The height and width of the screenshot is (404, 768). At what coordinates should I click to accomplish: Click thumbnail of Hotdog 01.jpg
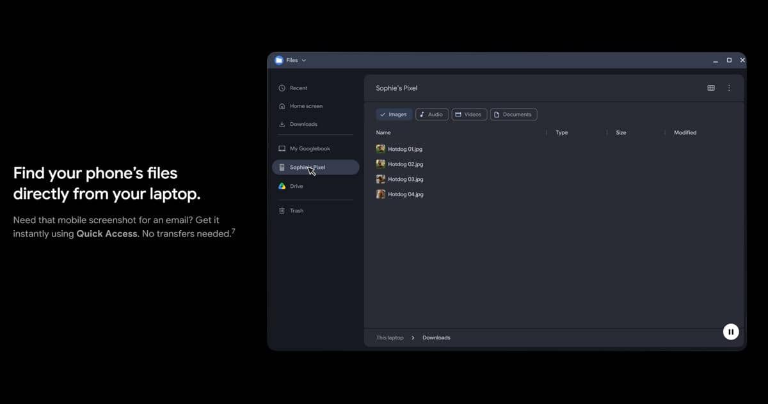(x=381, y=149)
